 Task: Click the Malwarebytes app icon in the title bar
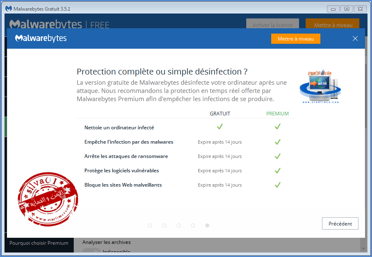tap(8, 9)
